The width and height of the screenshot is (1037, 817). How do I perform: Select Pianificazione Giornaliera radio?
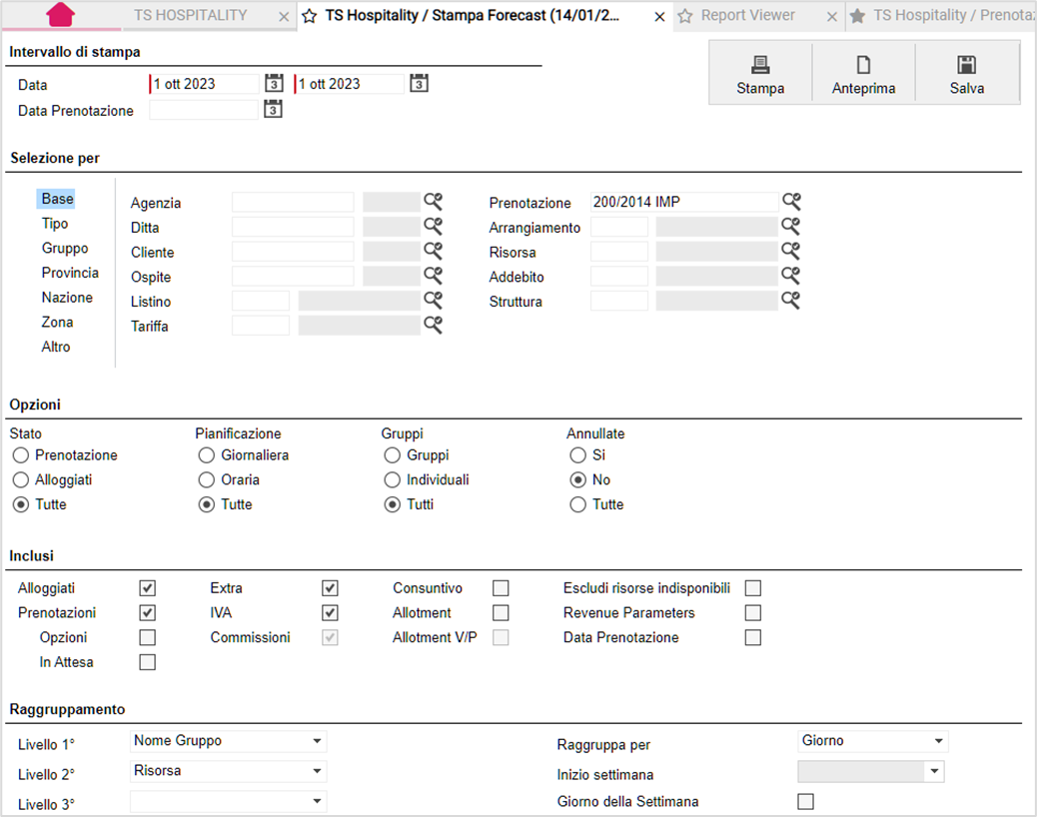click(x=207, y=454)
